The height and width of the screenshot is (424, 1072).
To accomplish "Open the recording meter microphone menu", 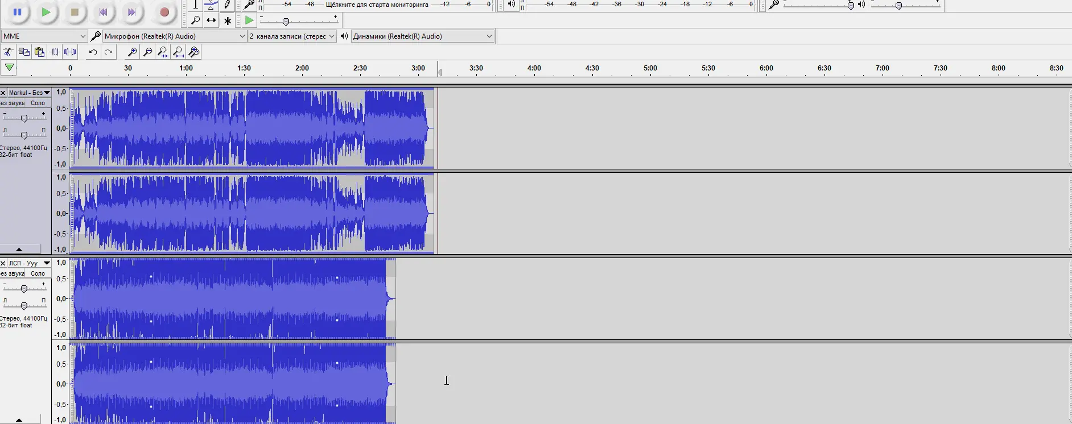I will click(249, 5).
